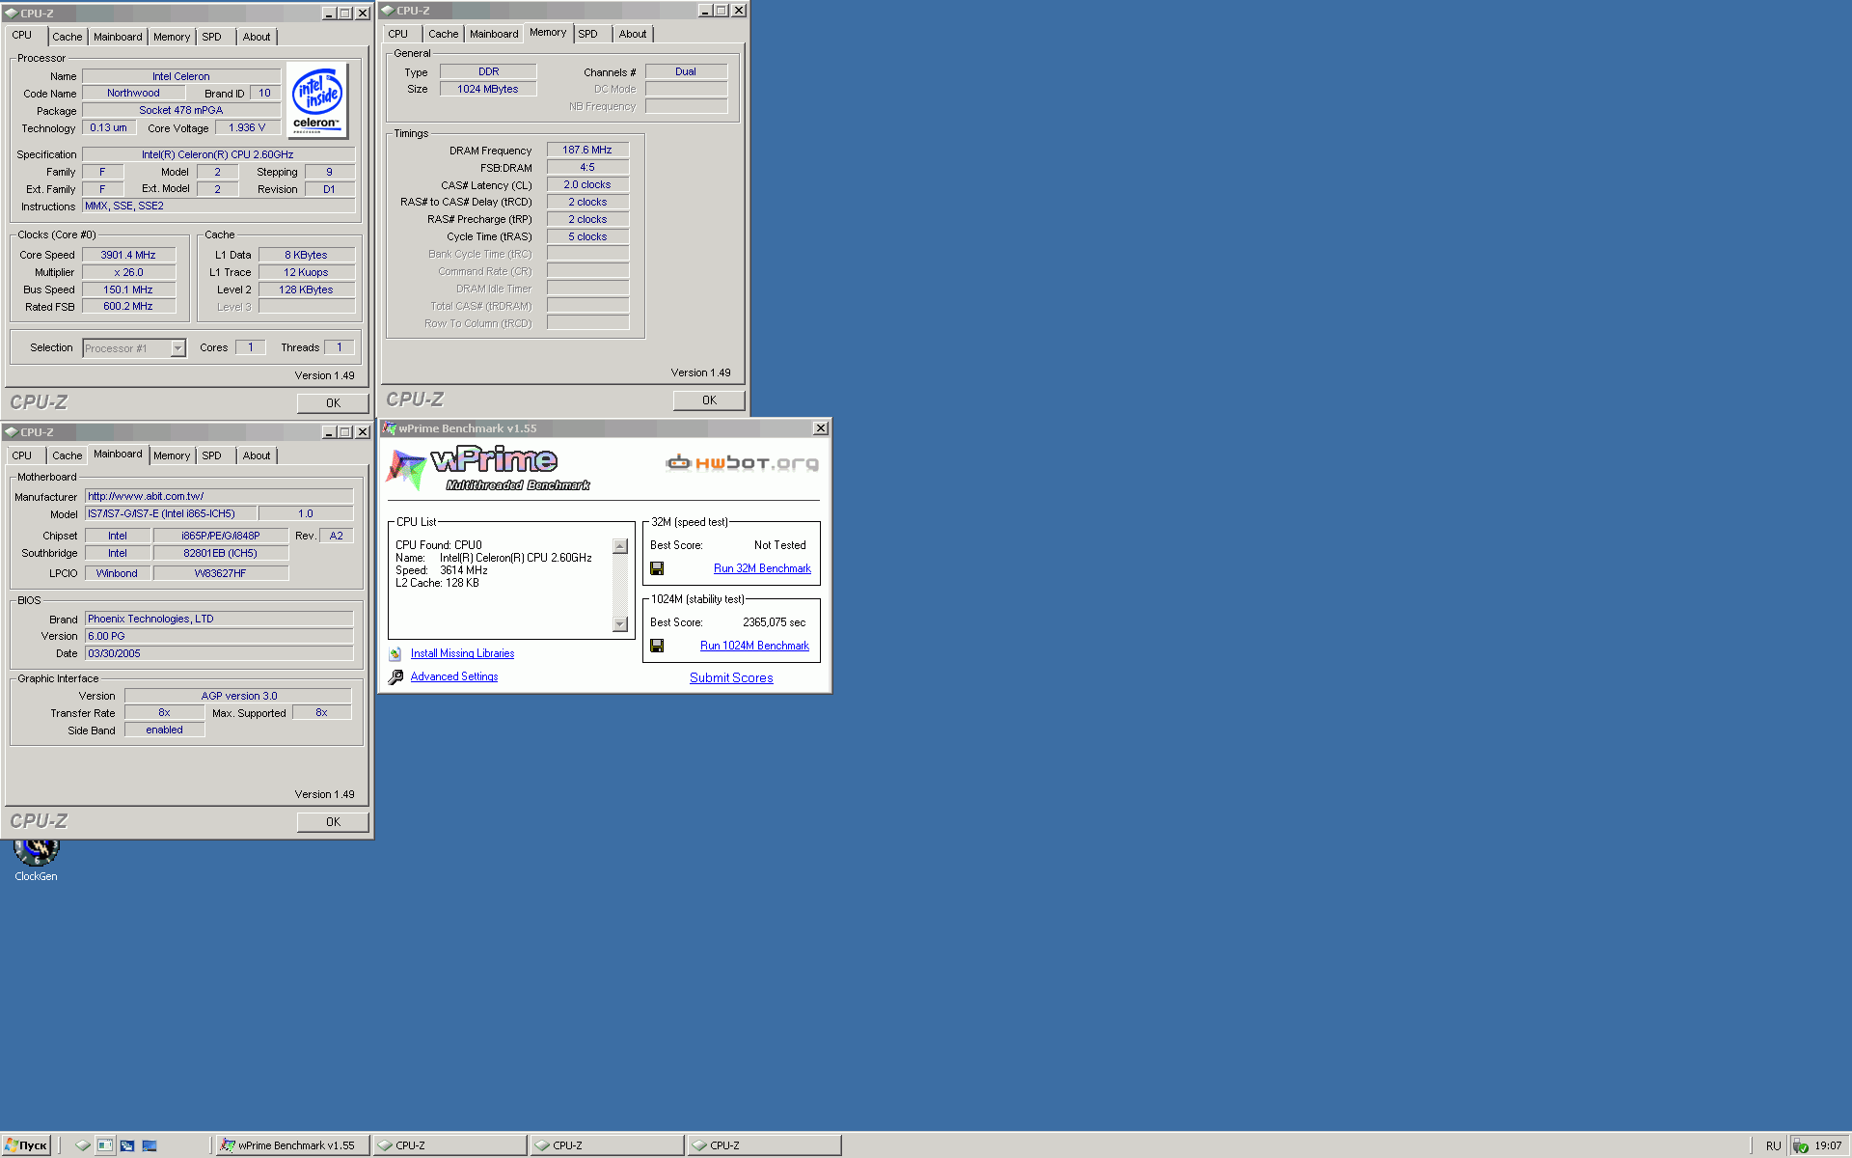1852x1158 pixels.
Task: Click the CPU-Z quick launch icon
Action: click(x=82, y=1145)
